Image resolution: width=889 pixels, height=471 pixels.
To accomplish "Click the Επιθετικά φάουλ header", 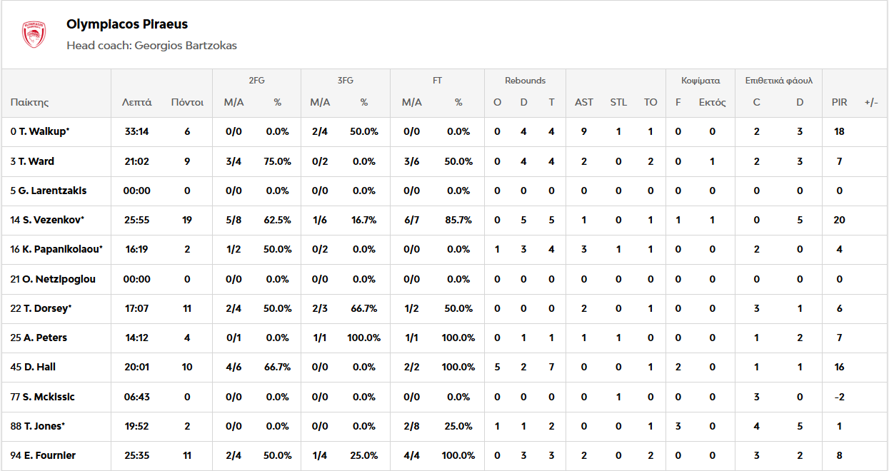I will (779, 81).
